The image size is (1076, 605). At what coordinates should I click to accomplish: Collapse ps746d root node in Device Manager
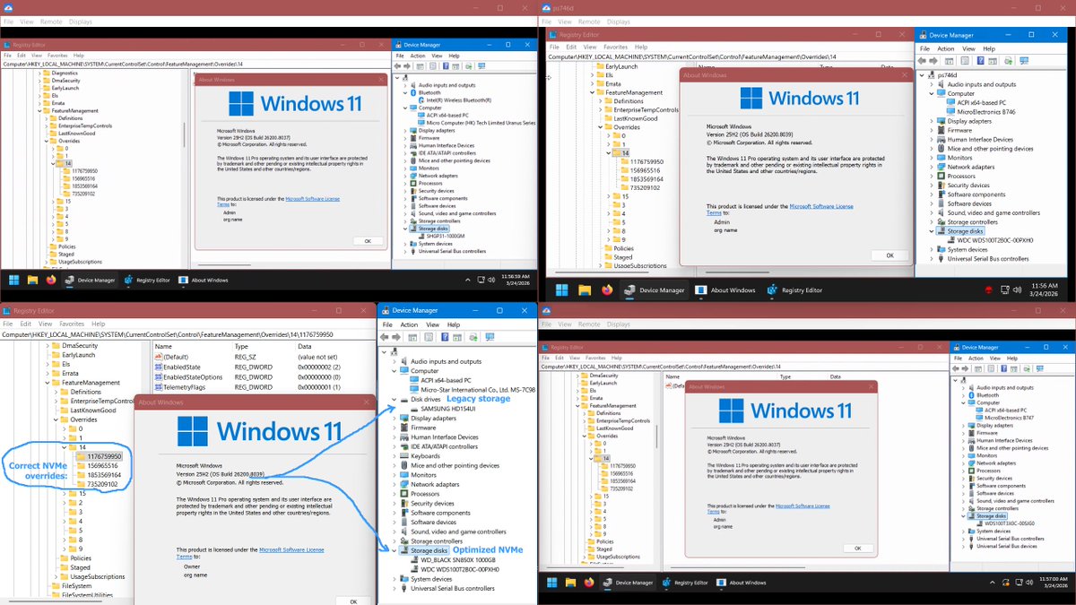tap(923, 75)
